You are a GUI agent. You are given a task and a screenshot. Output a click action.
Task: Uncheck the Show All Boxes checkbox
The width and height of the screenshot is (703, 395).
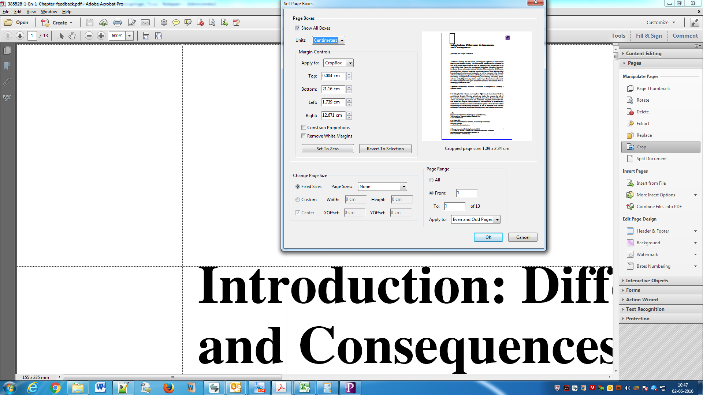[298, 28]
